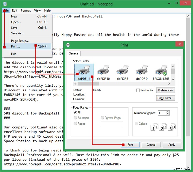This screenshot has width=193, height=172.
Task: Click the Number of copies field
Action: pyautogui.click(x=162, y=113)
